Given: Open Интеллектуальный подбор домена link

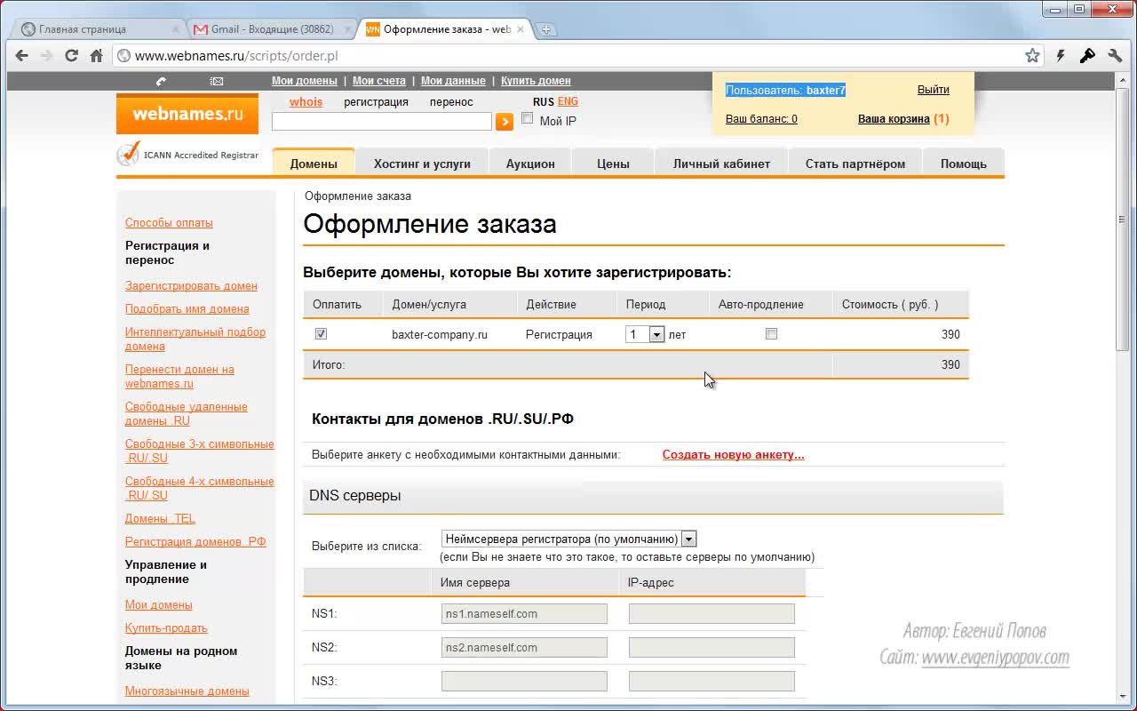Looking at the screenshot, I should point(195,340).
